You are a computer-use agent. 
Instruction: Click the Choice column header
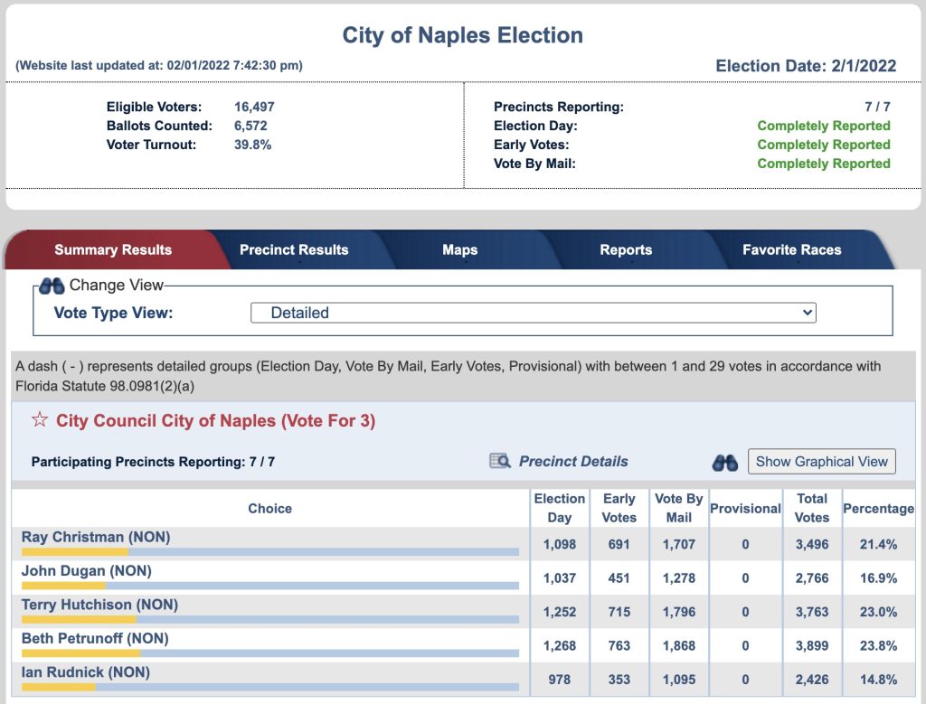[269, 509]
